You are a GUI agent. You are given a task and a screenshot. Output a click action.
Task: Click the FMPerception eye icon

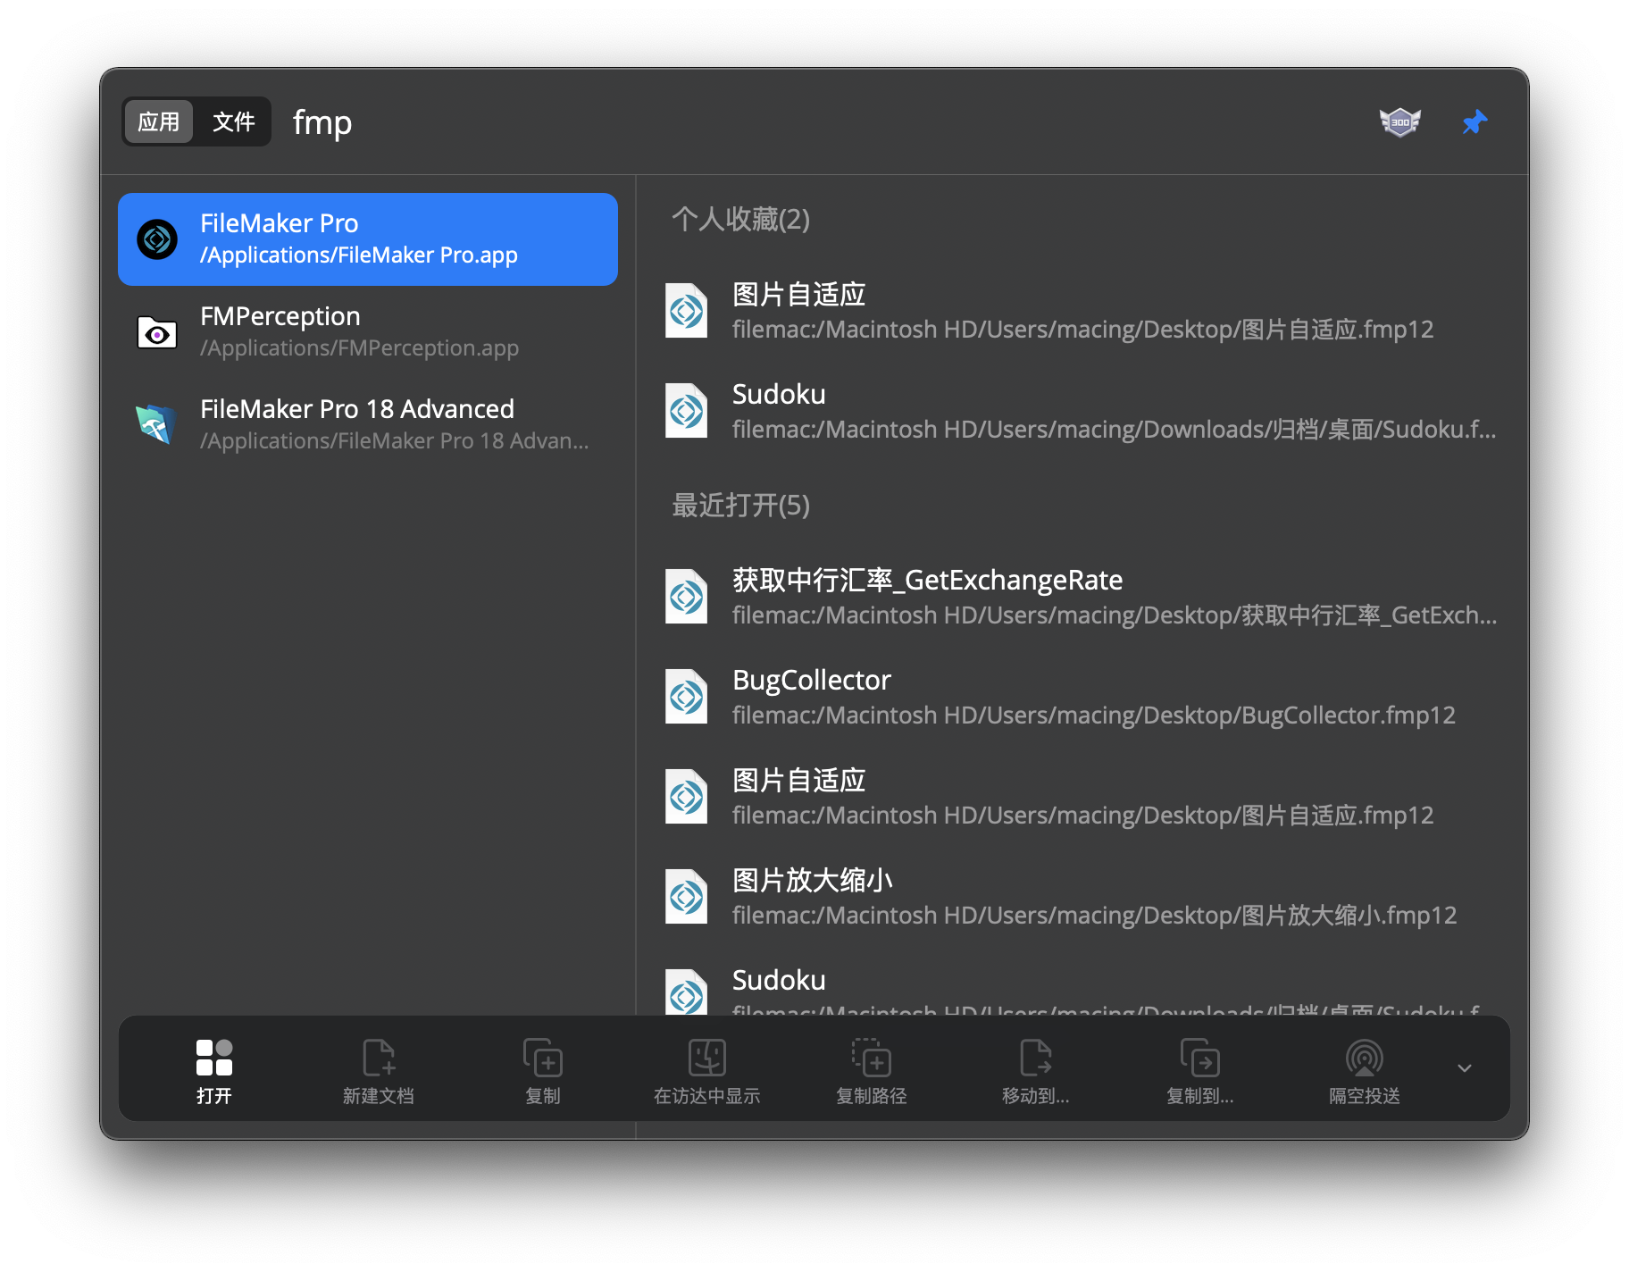[x=157, y=332]
